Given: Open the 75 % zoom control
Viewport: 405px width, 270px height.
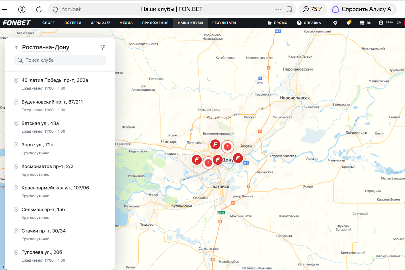Looking at the screenshot, I should click(x=313, y=9).
